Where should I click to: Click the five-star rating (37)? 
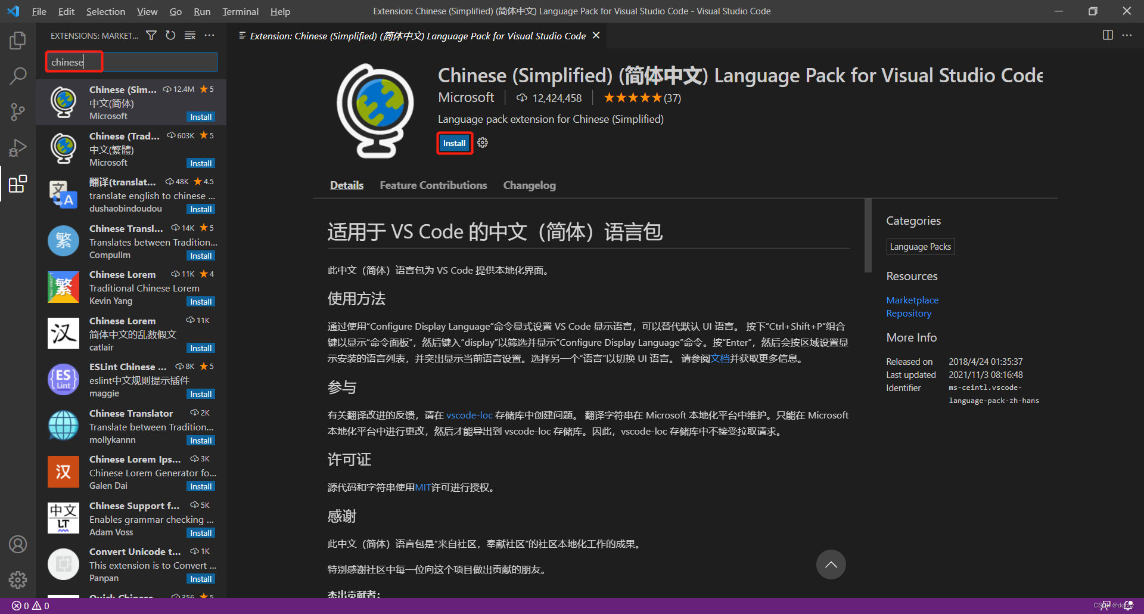click(642, 98)
